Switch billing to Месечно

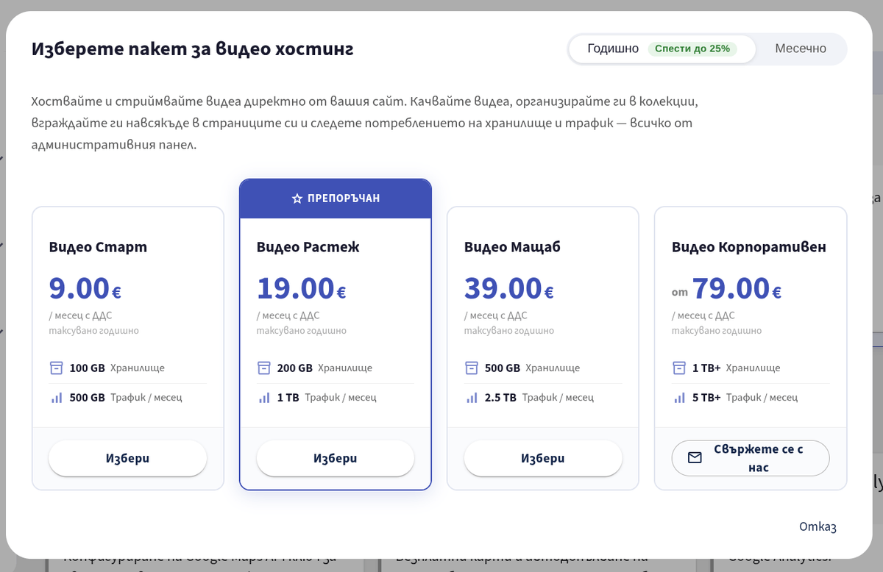click(x=801, y=49)
